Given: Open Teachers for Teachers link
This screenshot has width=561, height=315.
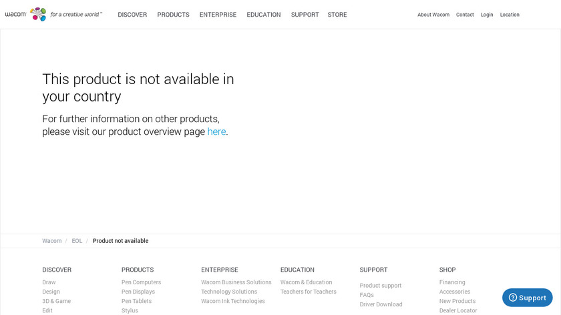Looking at the screenshot, I should (x=309, y=292).
